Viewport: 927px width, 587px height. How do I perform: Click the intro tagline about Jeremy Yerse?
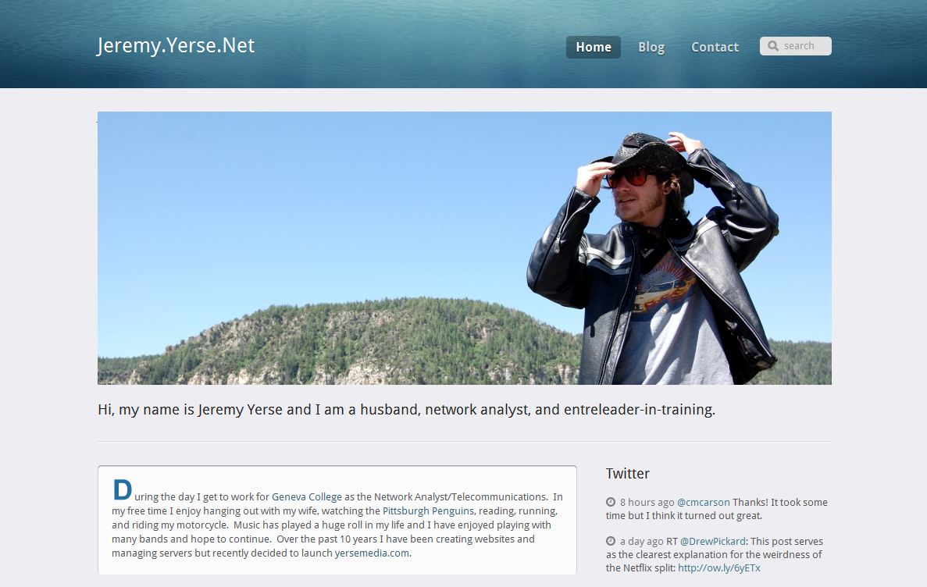tap(406, 410)
